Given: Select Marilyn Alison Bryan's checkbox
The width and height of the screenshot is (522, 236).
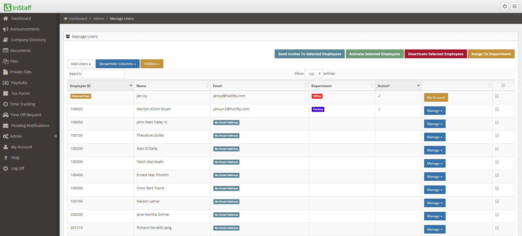Looking at the screenshot, I should click(497, 109).
